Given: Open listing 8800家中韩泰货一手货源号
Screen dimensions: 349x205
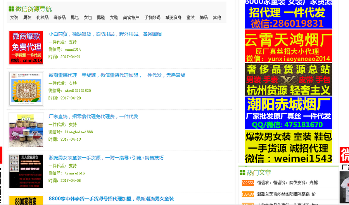Looking at the screenshot, I should (x=111, y=198).
